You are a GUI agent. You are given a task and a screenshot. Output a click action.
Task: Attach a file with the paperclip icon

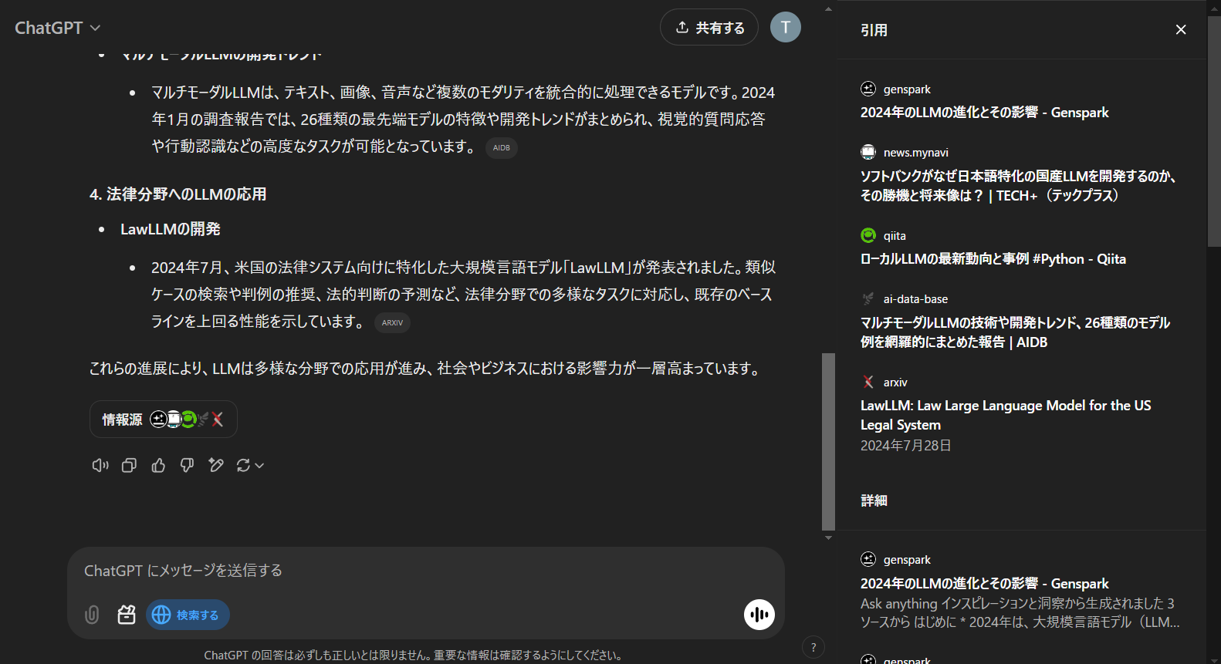point(92,615)
